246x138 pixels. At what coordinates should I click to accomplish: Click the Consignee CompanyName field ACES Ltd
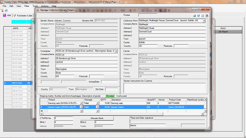tap(86, 55)
